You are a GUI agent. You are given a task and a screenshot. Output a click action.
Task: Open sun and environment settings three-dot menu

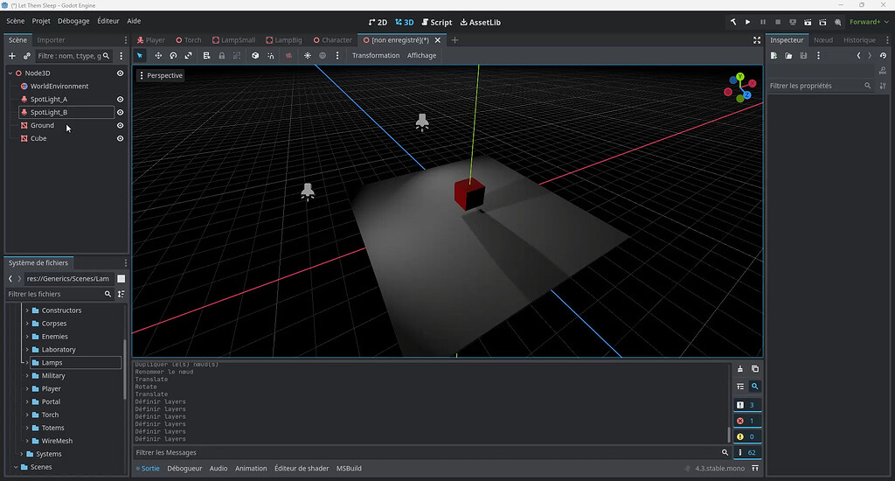pos(337,55)
